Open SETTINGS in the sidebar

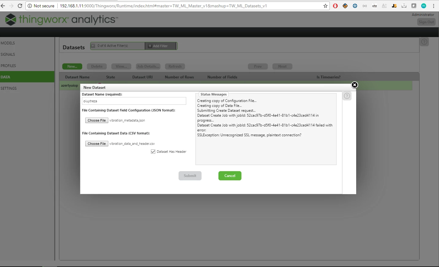click(9, 88)
